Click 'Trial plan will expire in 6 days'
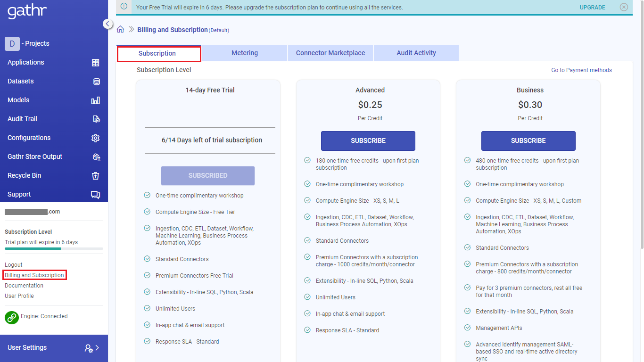644x362 pixels. click(x=41, y=242)
